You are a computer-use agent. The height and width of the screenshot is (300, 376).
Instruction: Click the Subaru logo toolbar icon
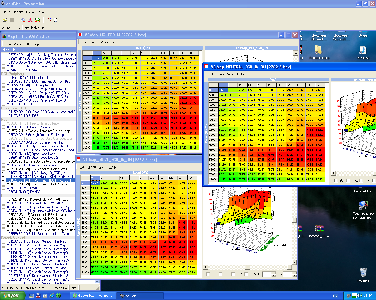coord(23,20)
